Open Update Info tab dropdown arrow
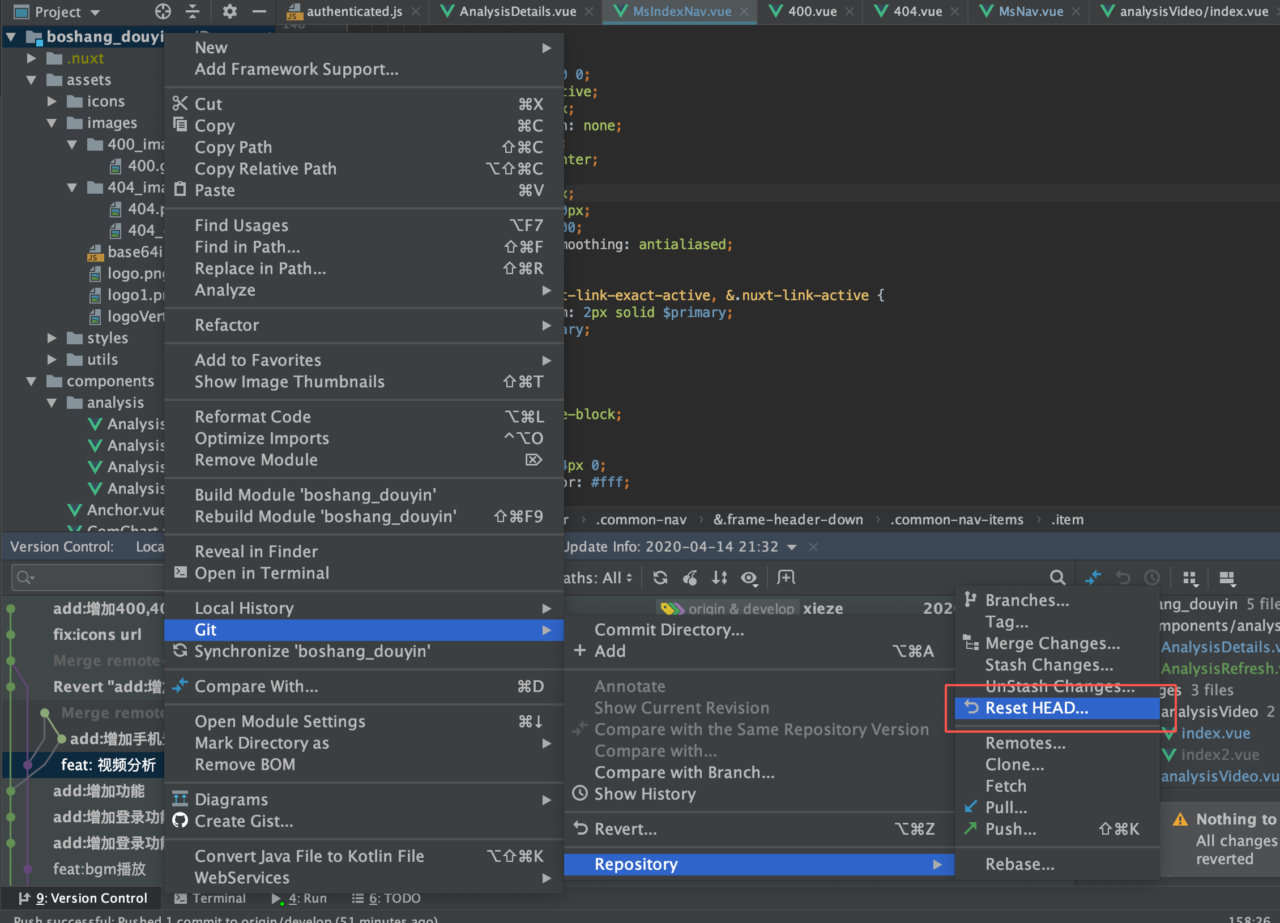This screenshot has width=1280, height=923. click(792, 547)
